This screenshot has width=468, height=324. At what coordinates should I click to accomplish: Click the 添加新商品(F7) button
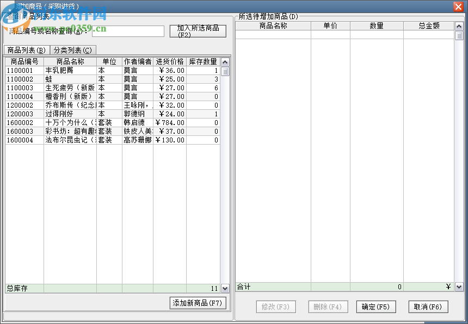(x=198, y=303)
